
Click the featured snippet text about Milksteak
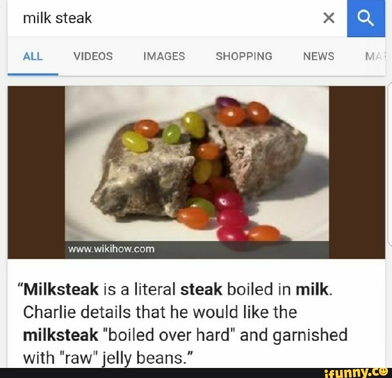[x=185, y=324]
